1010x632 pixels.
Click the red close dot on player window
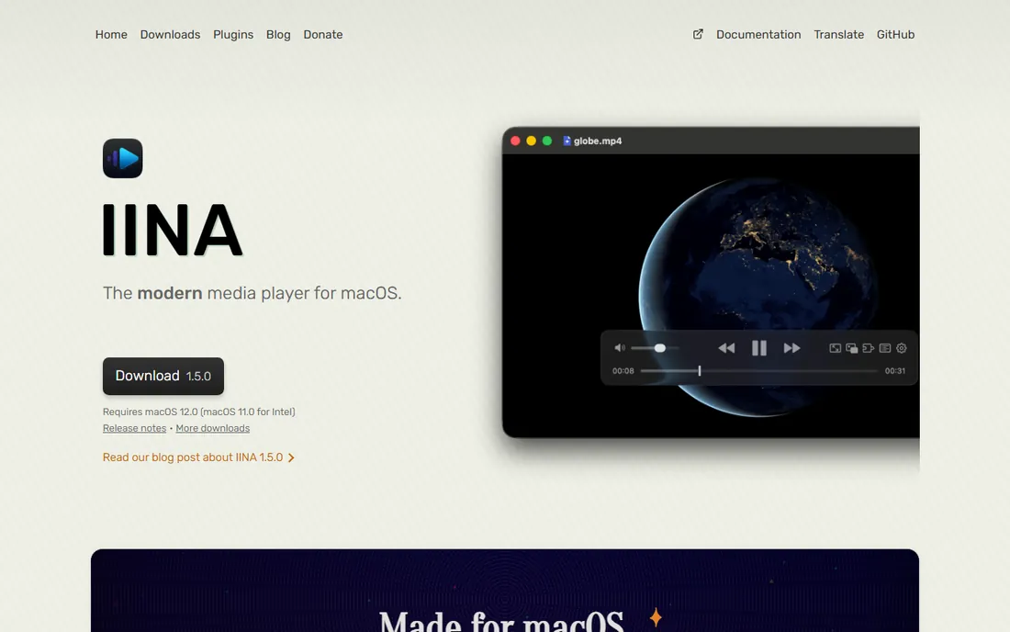(x=515, y=141)
